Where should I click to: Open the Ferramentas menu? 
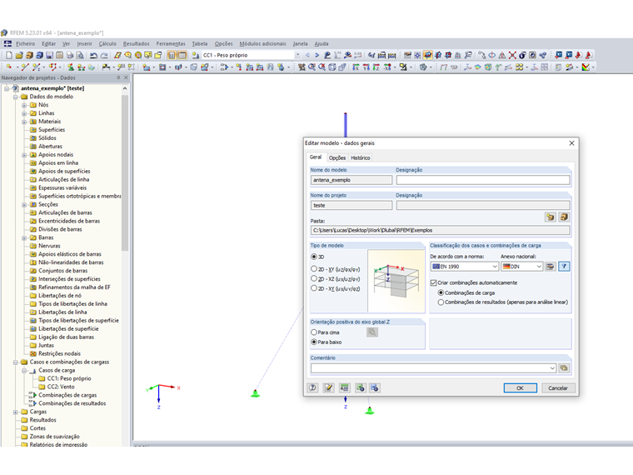tap(171, 43)
